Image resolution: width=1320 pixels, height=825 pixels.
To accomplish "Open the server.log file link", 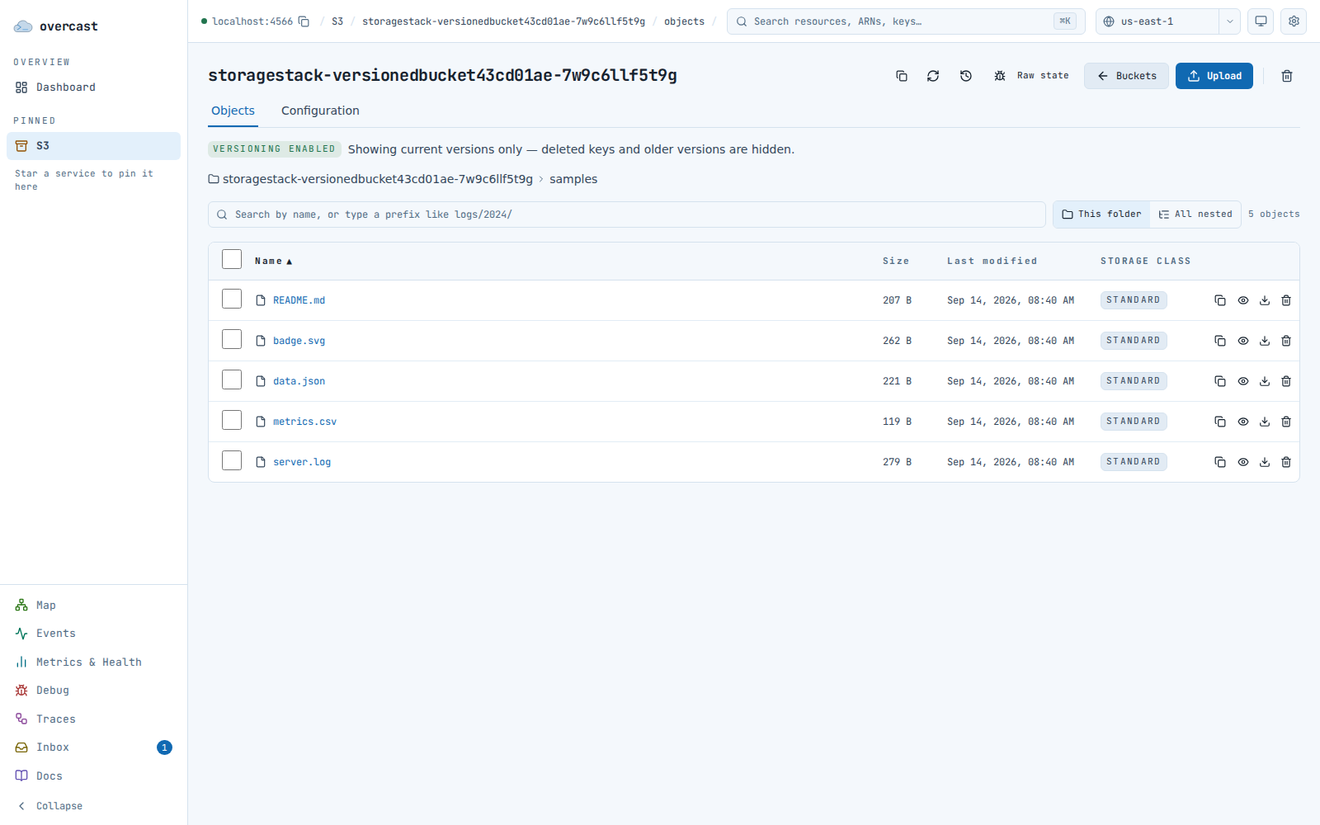I will coord(302,462).
